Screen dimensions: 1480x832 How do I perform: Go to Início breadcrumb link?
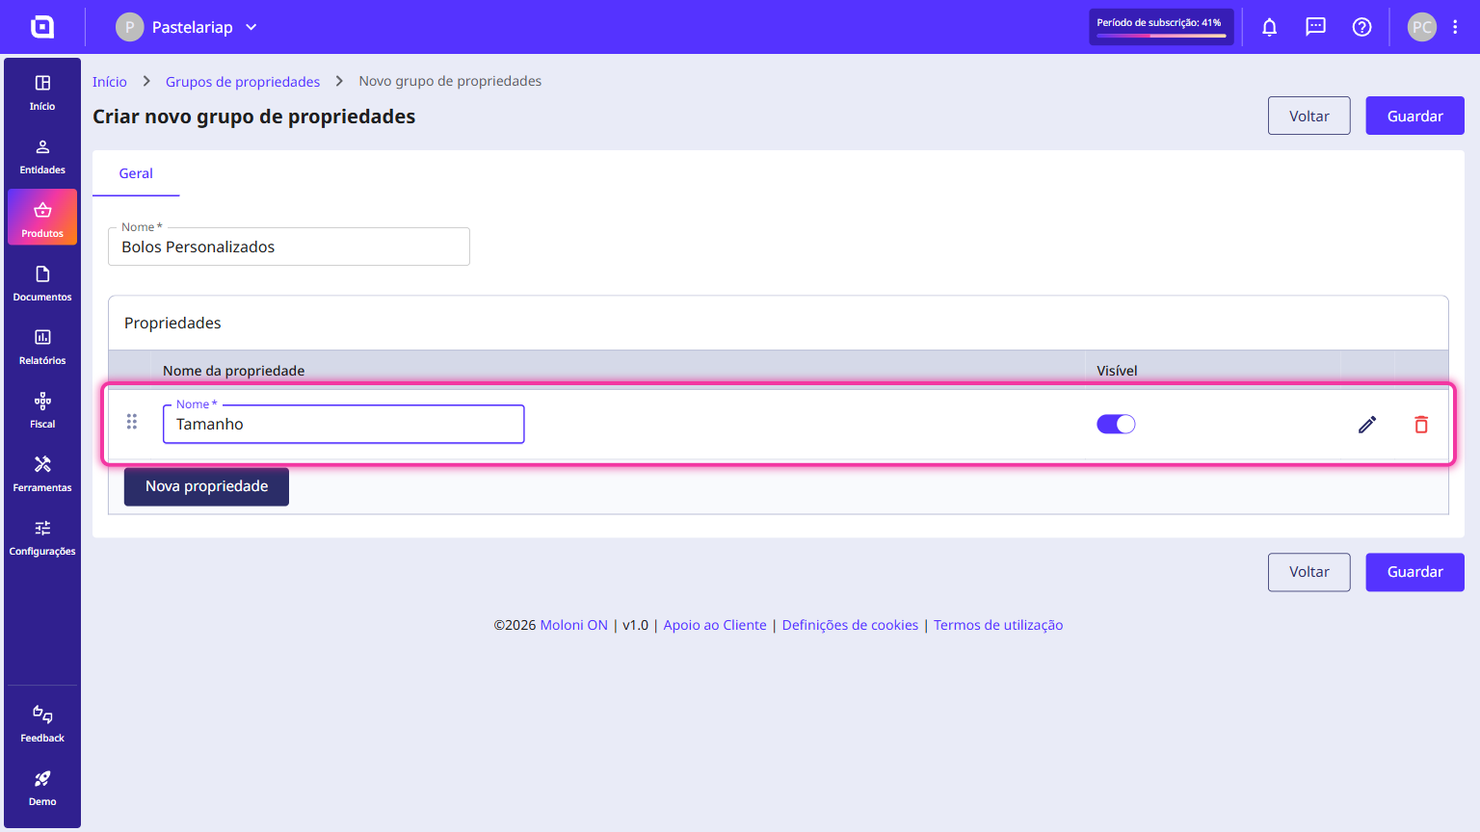click(110, 82)
